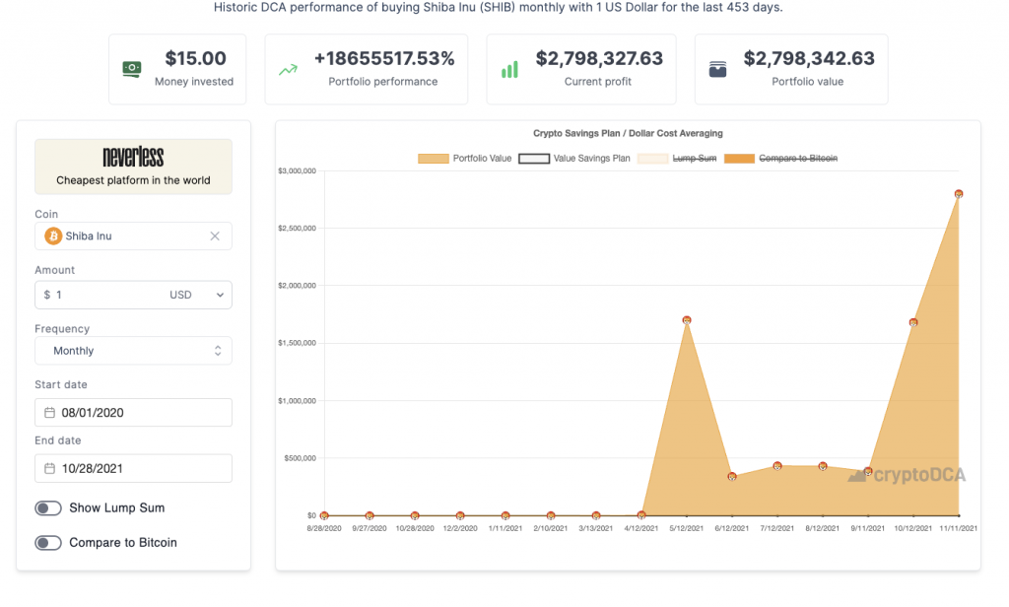Click the 11/11/2021 highest data point marker
Screen dimensions: 1009x607
tap(959, 194)
